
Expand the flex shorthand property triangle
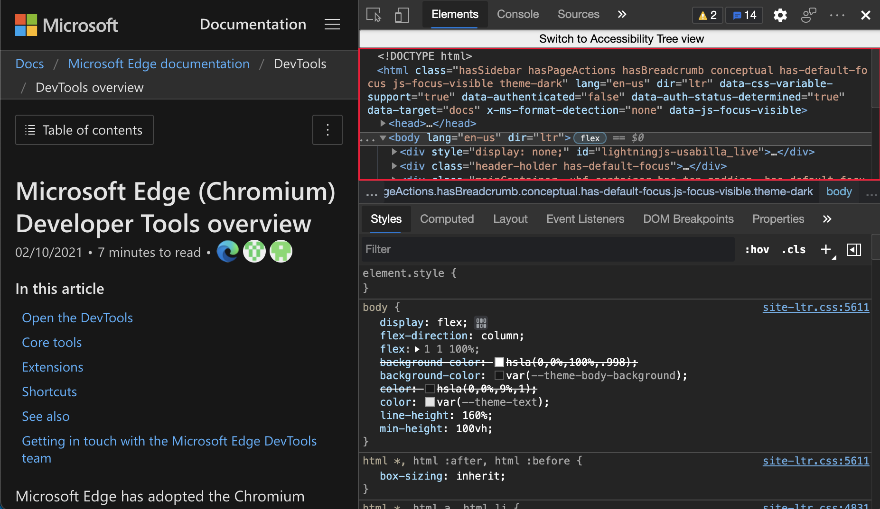click(x=417, y=349)
